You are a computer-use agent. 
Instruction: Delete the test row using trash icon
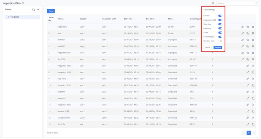(x=253, y=33)
